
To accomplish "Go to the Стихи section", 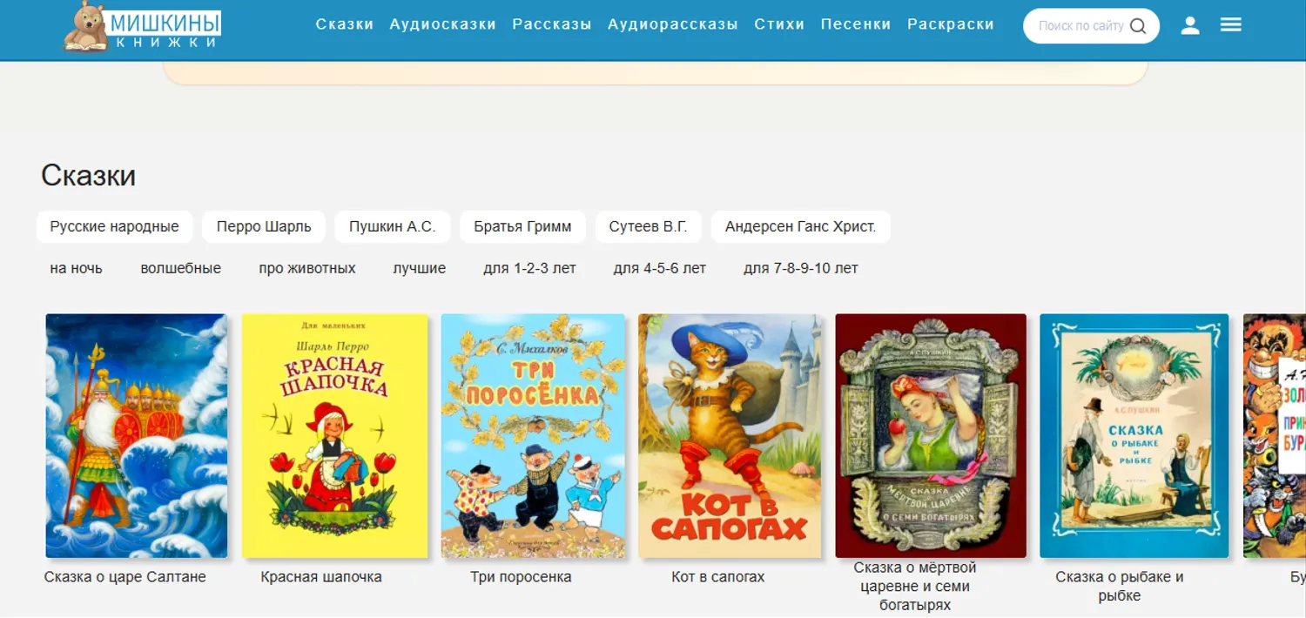I will coord(779,24).
